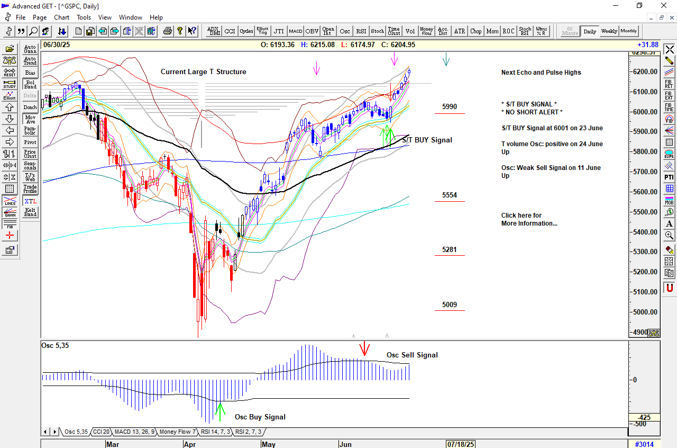The image size is (677, 448).
Task: Toggle the Bol Band study
Action: point(30,84)
